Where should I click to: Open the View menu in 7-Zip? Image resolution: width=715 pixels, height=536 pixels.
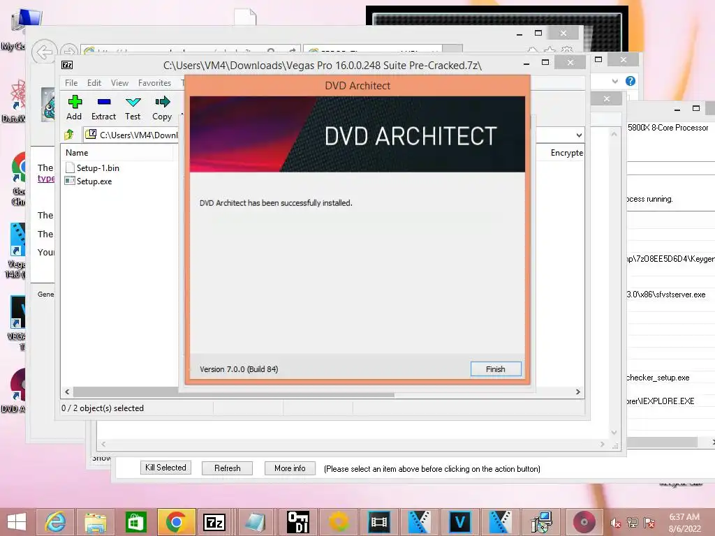click(x=119, y=83)
